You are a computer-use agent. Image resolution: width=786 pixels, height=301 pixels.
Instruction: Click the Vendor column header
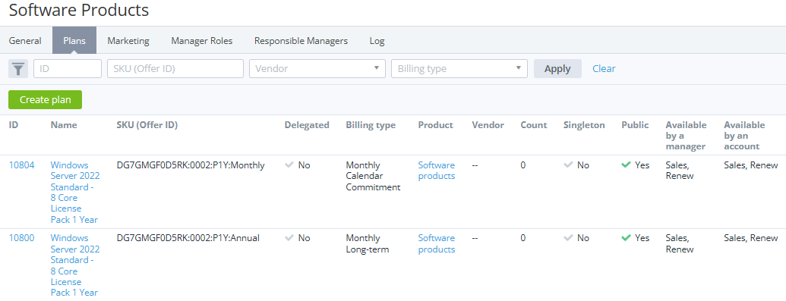[488, 124]
